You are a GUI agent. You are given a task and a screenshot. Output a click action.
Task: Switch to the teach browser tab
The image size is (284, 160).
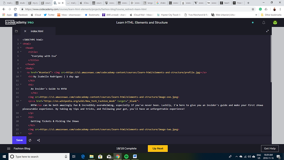tap(225, 3)
